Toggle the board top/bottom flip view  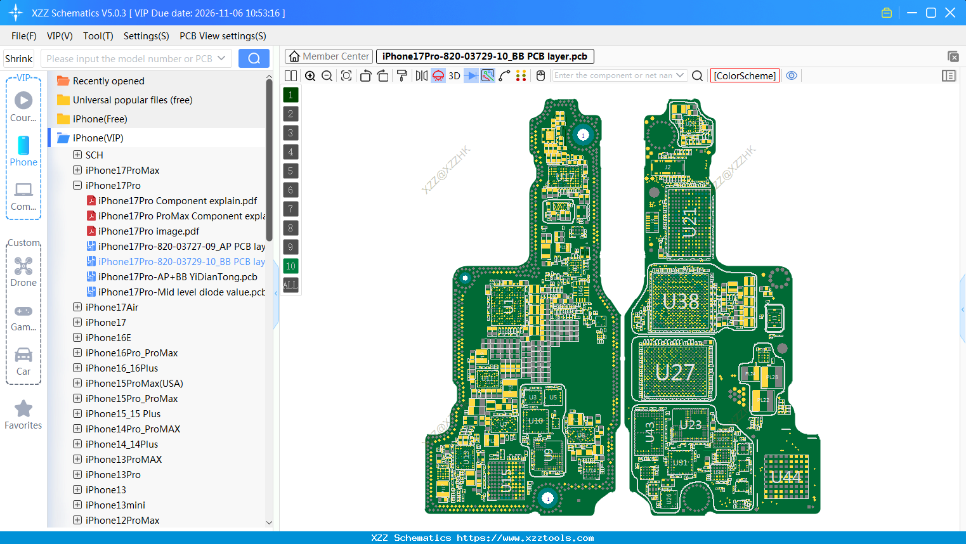pyautogui.click(x=438, y=75)
